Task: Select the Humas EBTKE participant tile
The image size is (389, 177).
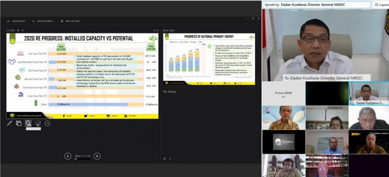Action: click(283, 94)
